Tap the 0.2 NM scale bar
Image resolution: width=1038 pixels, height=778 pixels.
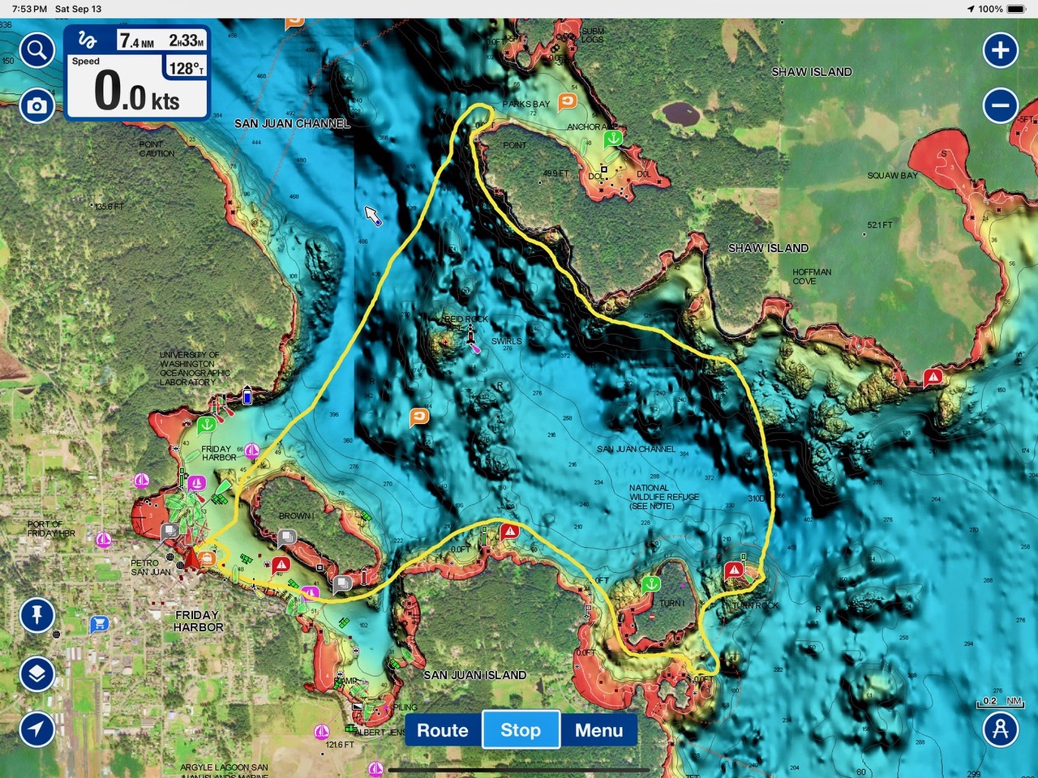[x=1001, y=702]
